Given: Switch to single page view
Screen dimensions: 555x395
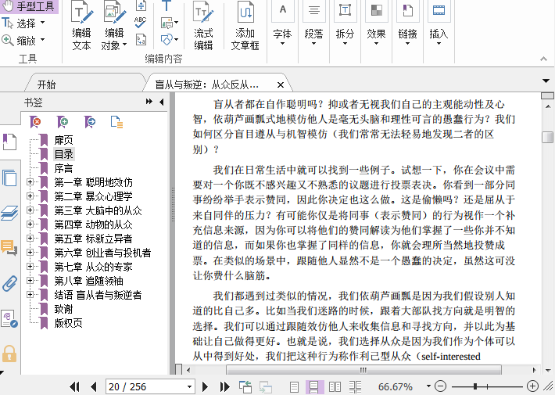Looking at the screenshot, I should click(x=294, y=386).
